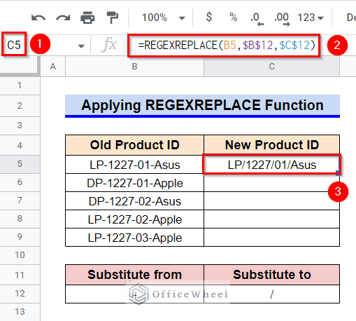Select row 2 header
This screenshot has width=356, height=321.
pos(20,106)
